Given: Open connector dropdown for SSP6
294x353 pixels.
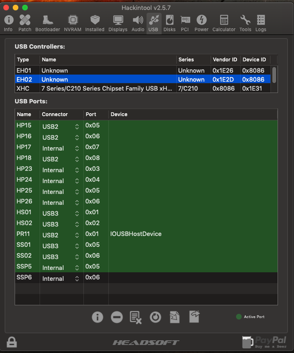Looking at the screenshot, I should tap(61, 278).
